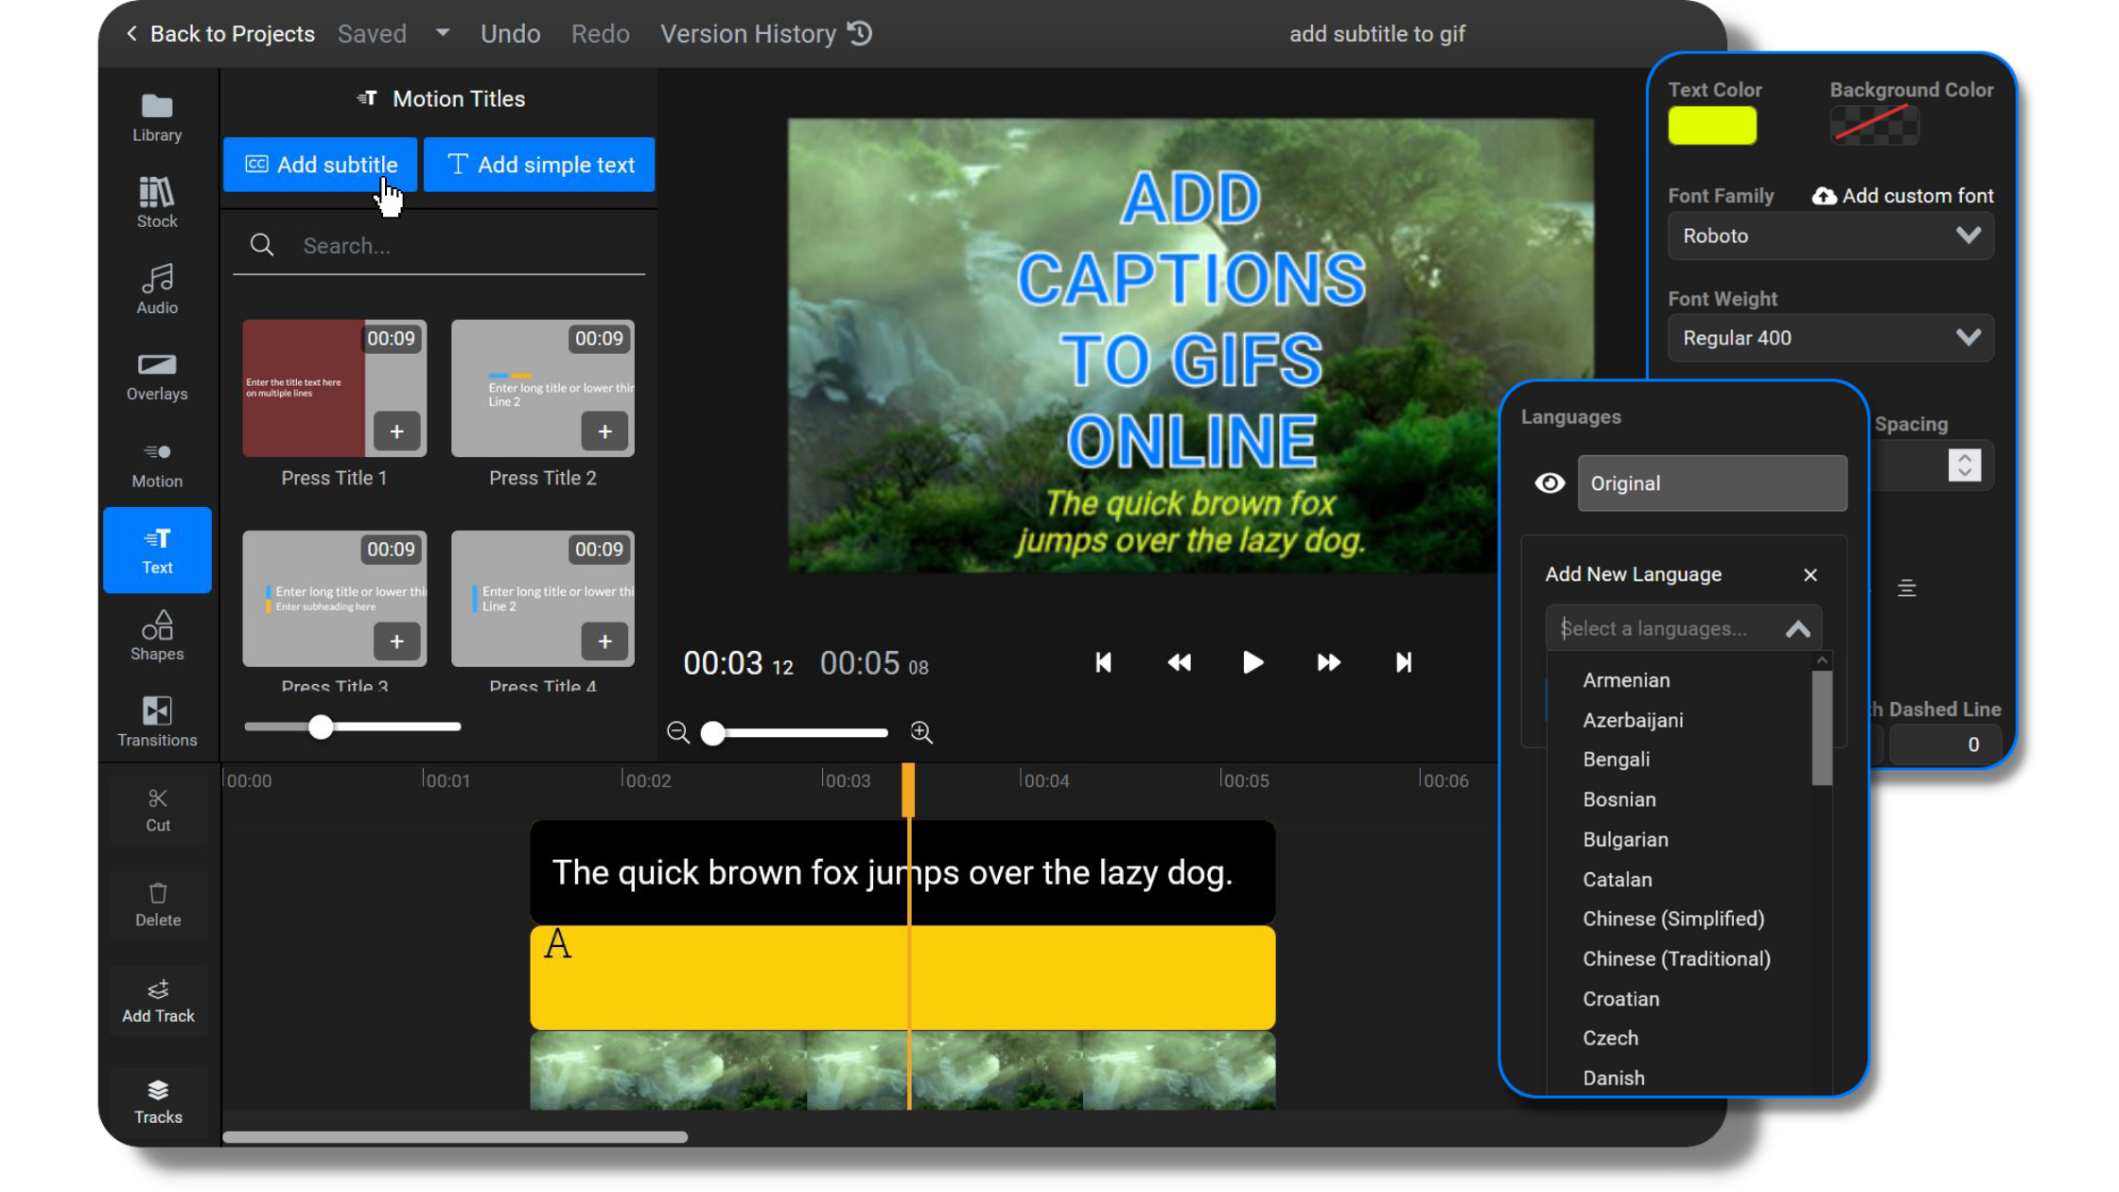2119x1192 pixels.
Task: Adjust the Spacing stepper arrows
Action: pos(1964,465)
